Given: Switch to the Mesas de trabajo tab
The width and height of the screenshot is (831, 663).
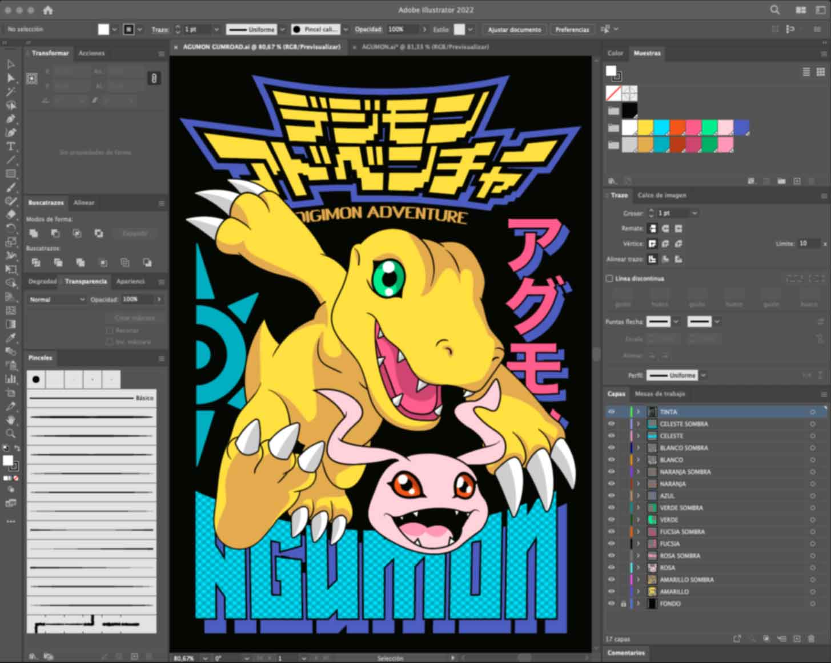Looking at the screenshot, I should 661,394.
